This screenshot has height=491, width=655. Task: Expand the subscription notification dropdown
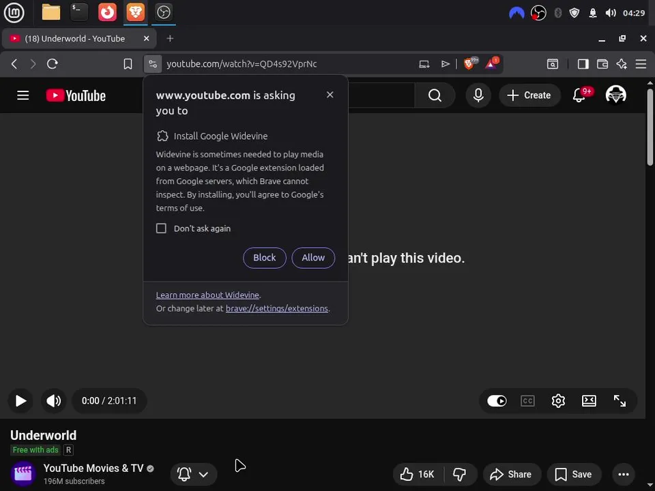coord(193,475)
